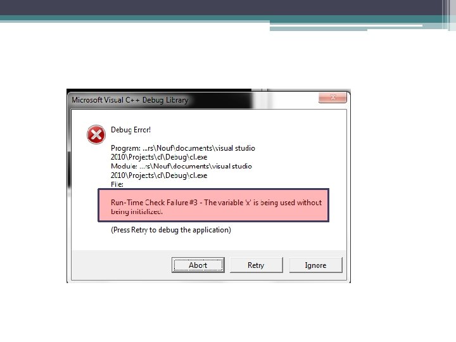Click the Module path line

[182, 171]
